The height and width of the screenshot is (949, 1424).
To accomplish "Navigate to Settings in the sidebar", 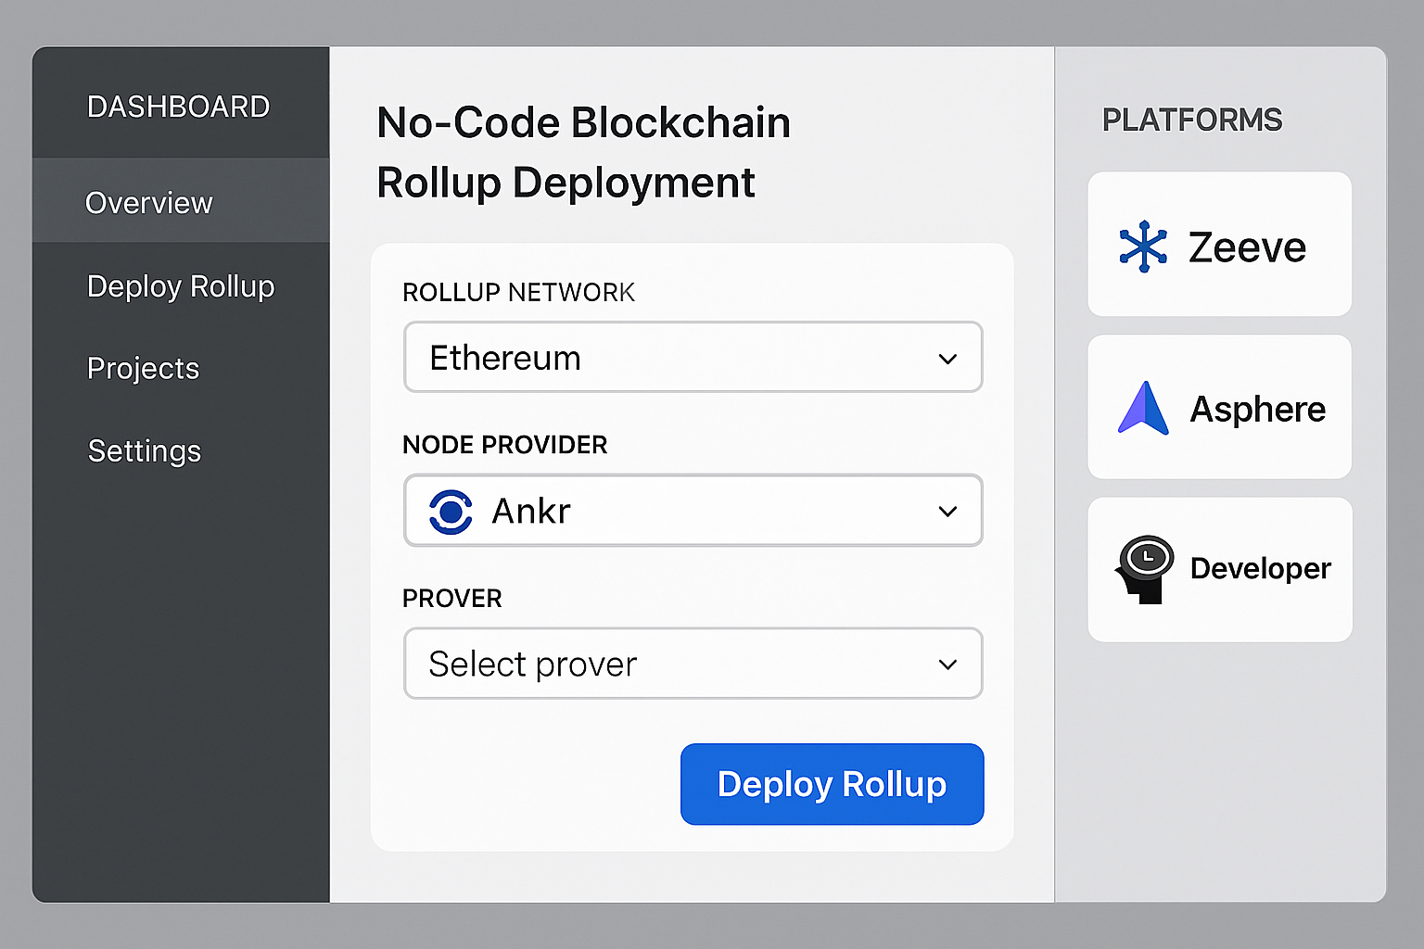I will (144, 451).
